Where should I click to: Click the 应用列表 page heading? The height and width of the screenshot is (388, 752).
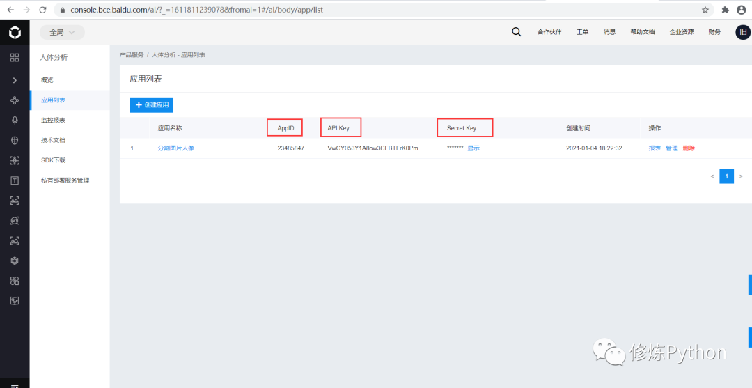(146, 79)
